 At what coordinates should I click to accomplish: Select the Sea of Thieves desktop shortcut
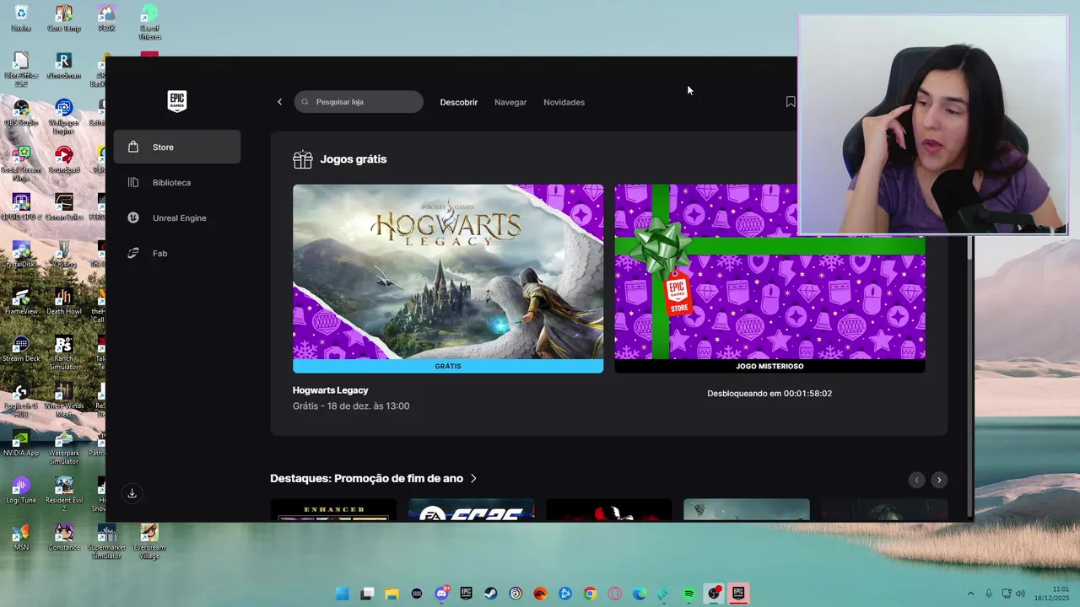149,22
